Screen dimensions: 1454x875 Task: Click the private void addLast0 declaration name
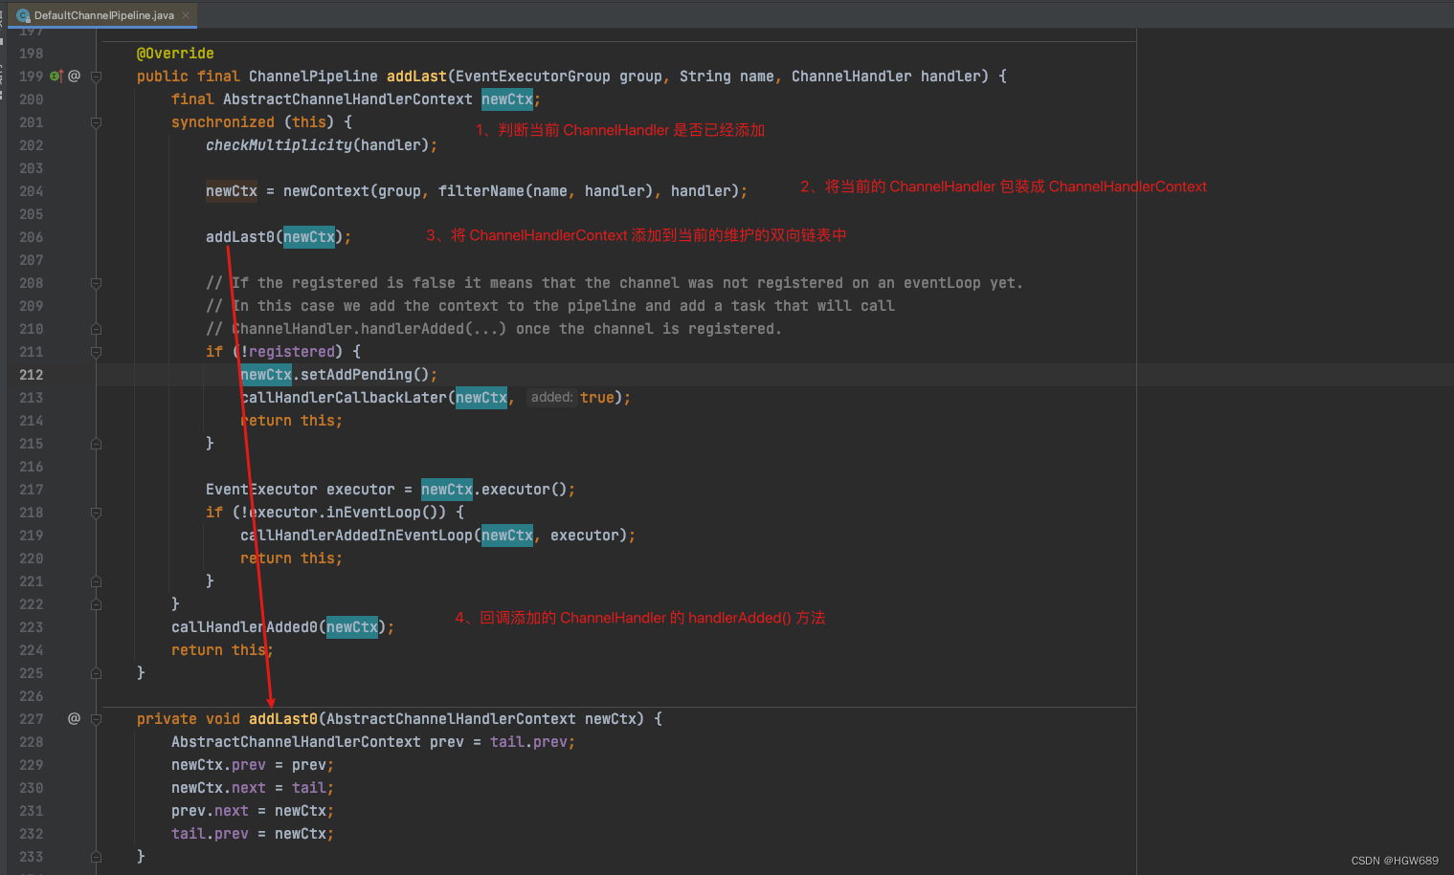[283, 719]
